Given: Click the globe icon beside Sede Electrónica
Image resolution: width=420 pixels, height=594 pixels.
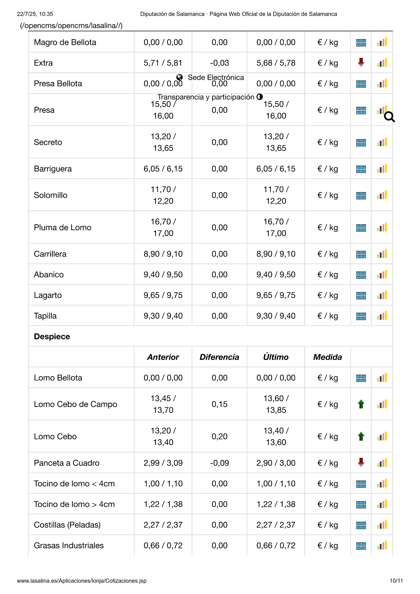Looking at the screenshot, I should click(180, 77).
